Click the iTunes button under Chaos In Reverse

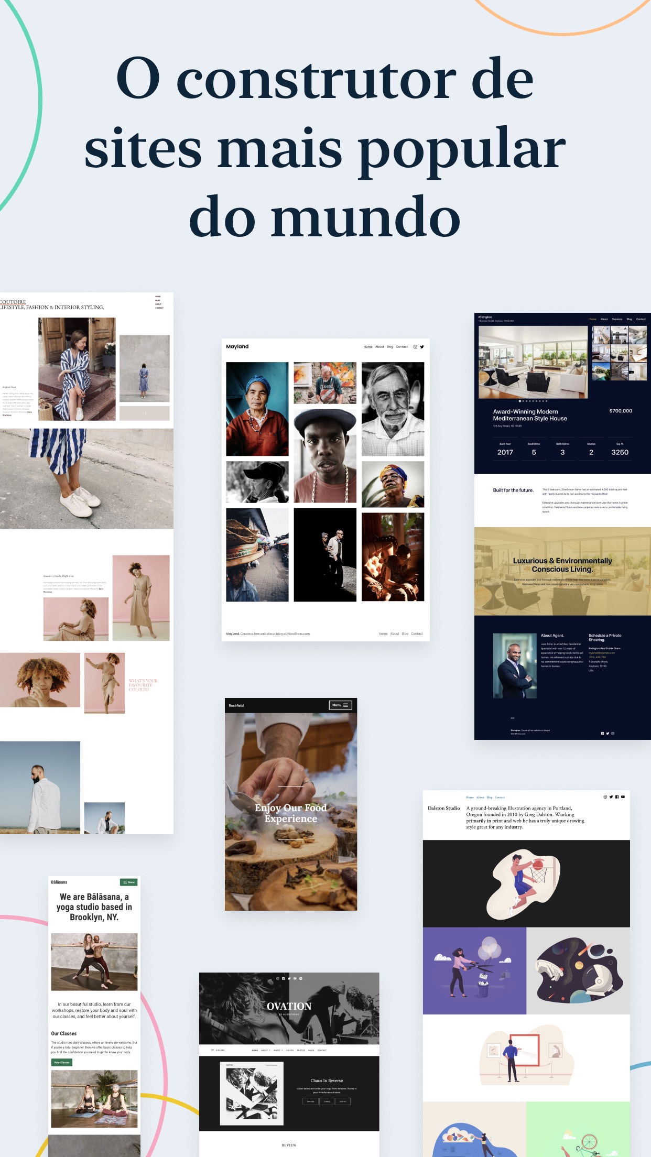327,1101
